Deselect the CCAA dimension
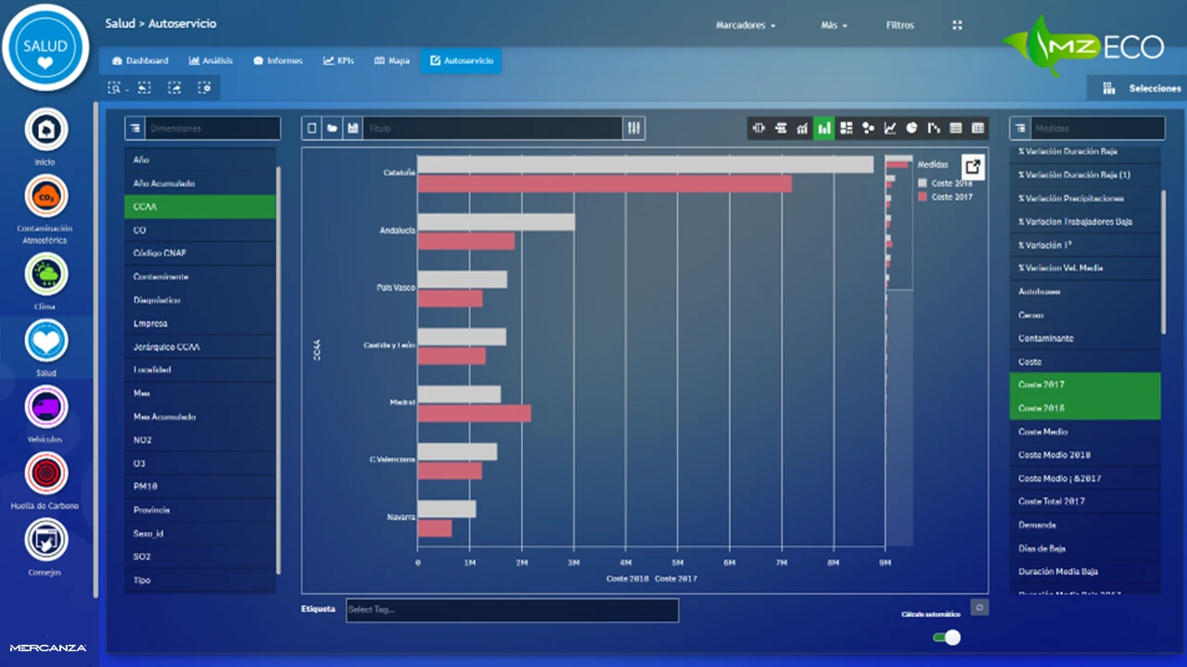The width and height of the screenshot is (1187, 667). pos(199,207)
